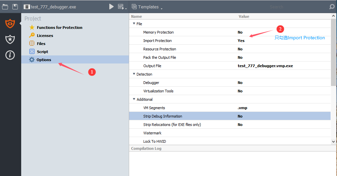The height and width of the screenshot is (176, 337).
Task: Collapse the Detection section triangle
Action: click(x=134, y=74)
